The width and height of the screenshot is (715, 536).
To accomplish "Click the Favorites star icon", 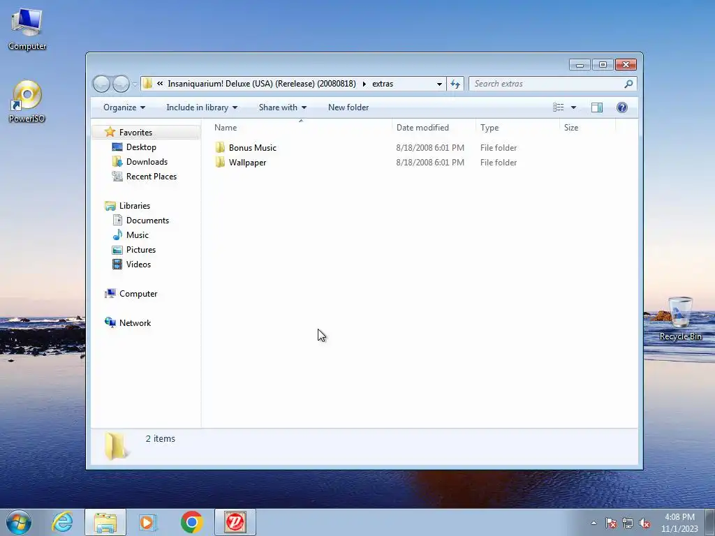I will (x=110, y=132).
